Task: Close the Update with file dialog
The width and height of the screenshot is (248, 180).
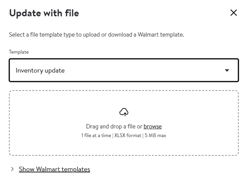Action: click(233, 13)
